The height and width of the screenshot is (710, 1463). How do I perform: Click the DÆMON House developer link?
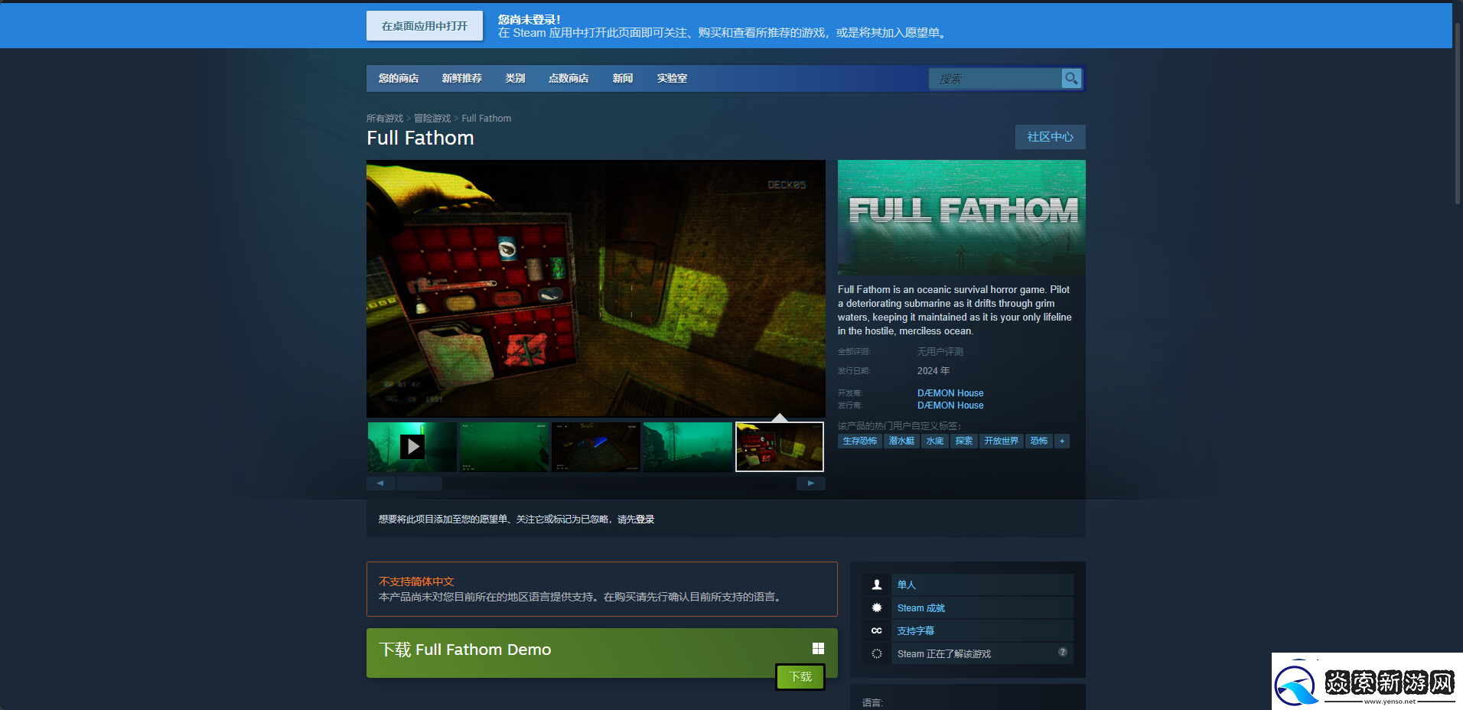950,393
